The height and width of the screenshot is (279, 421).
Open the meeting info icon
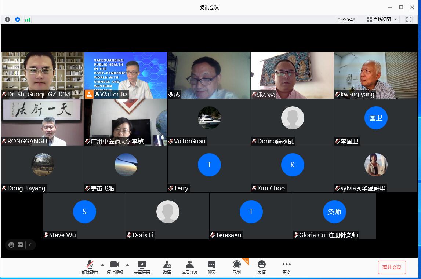pyautogui.click(x=7, y=19)
